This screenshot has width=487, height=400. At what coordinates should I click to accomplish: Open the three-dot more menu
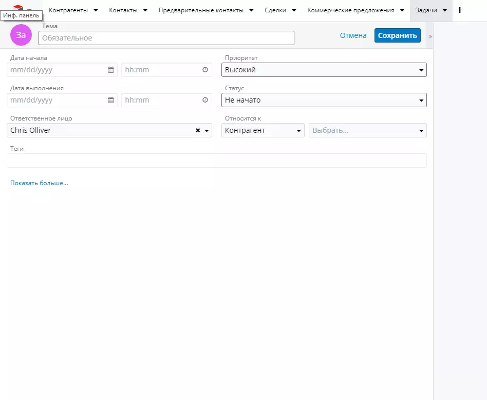click(x=460, y=10)
